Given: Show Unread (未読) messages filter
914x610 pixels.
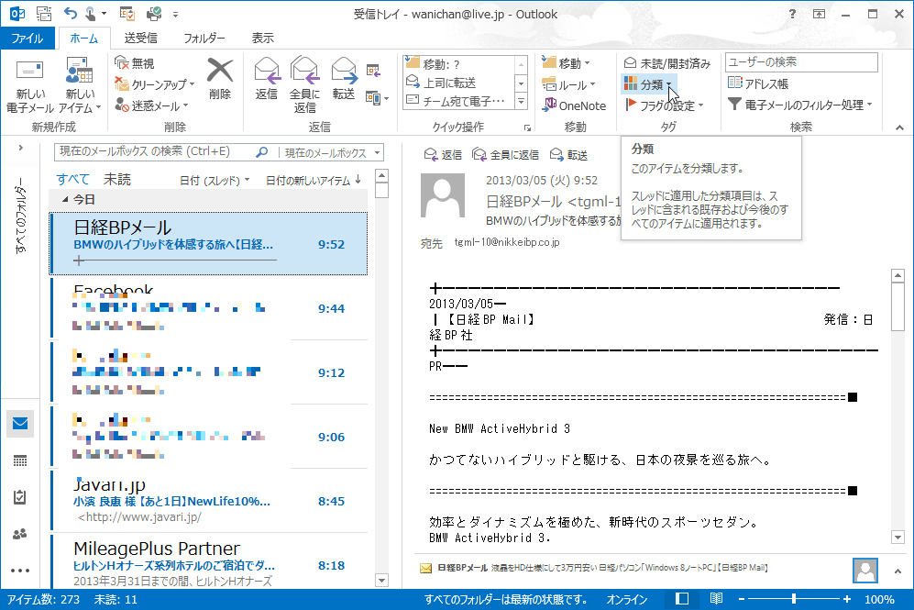Looking at the screenshot, I should (117, 180).
